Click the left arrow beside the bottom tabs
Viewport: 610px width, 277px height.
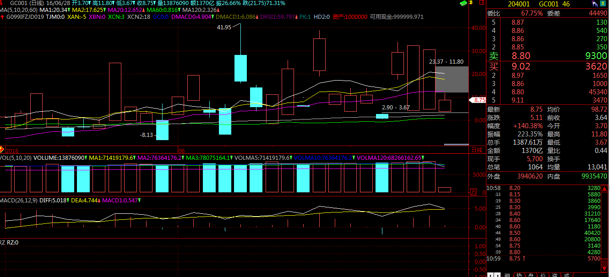(490, 275)
